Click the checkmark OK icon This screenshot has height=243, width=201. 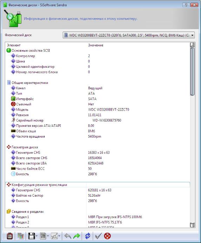point(98,236)
